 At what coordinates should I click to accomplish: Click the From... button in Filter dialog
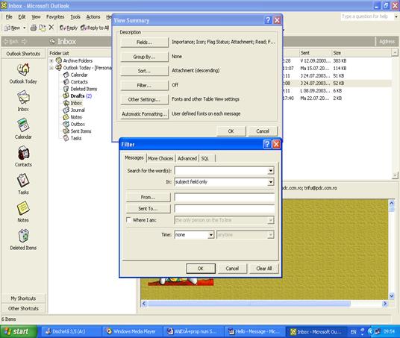click(148, 197)
